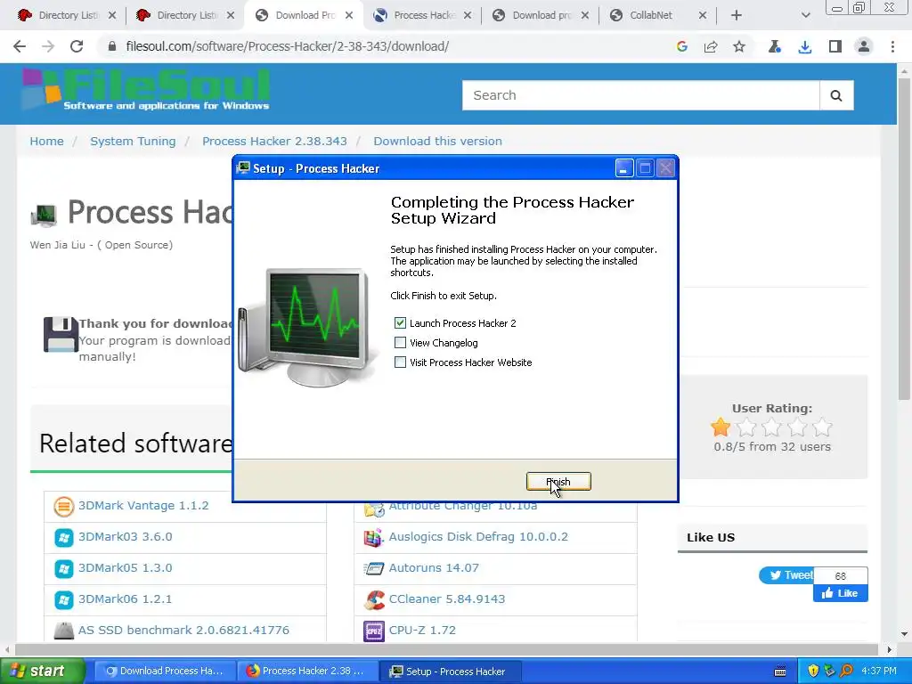Click the Tweet button

pos(787,575)
